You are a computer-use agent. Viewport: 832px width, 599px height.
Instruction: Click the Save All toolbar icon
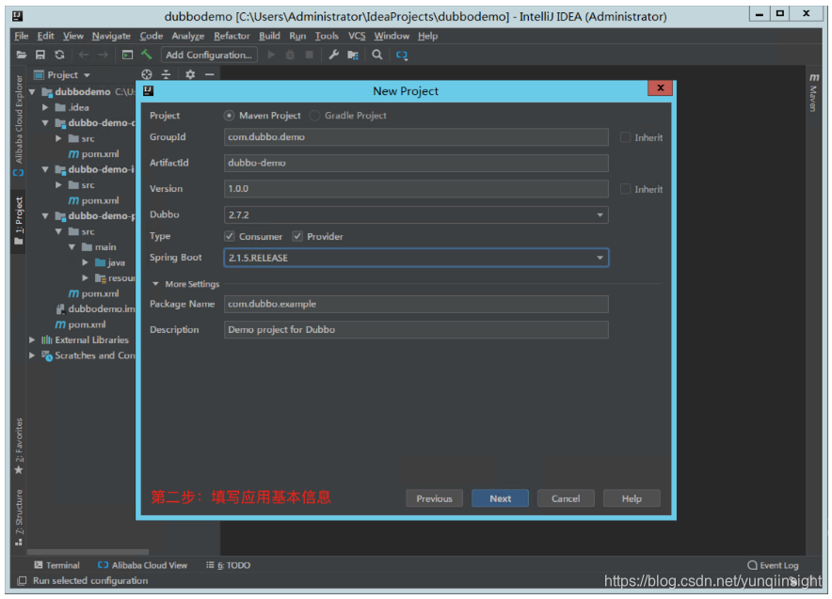click(40, 55)
